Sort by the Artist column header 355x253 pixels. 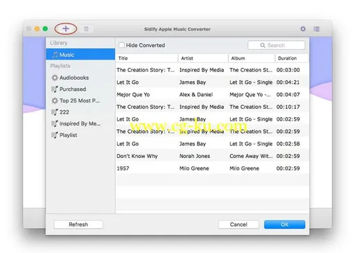(203, 58)
